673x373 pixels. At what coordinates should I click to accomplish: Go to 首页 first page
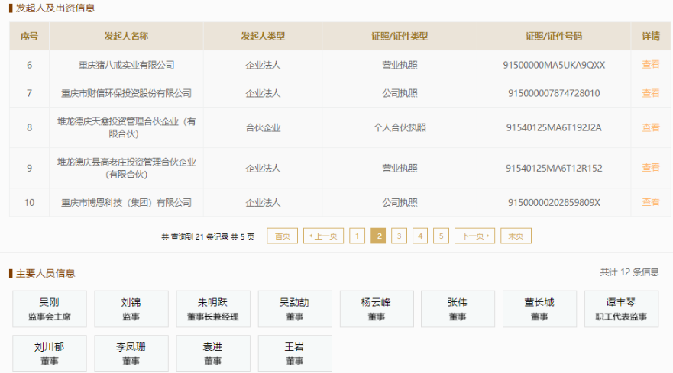(x=282, y=236)
